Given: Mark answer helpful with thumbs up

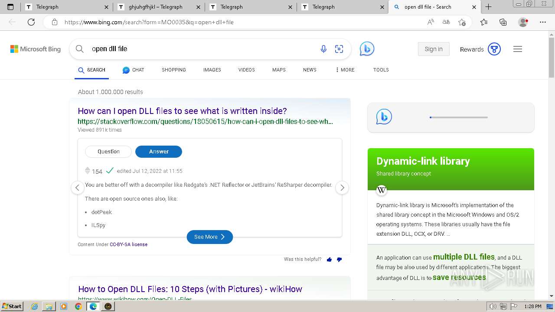Looking at the screenshot, I should pos(329,259).
